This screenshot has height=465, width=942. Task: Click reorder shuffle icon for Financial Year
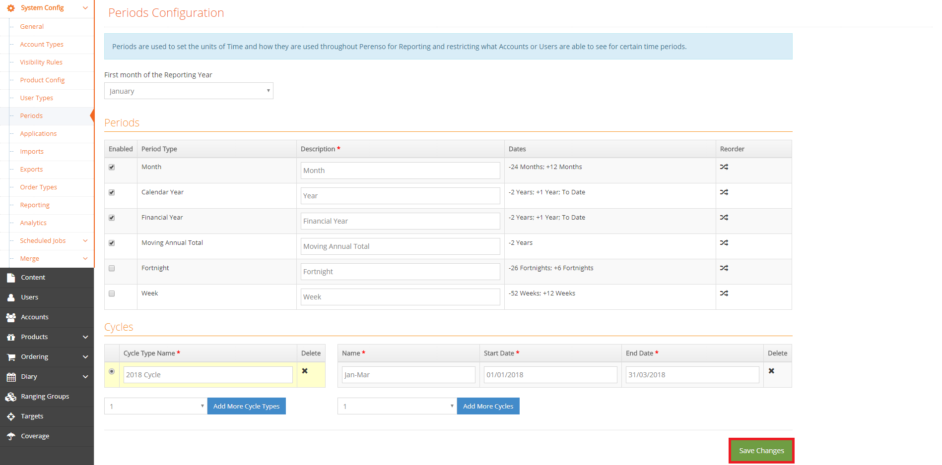coord(724,218)
